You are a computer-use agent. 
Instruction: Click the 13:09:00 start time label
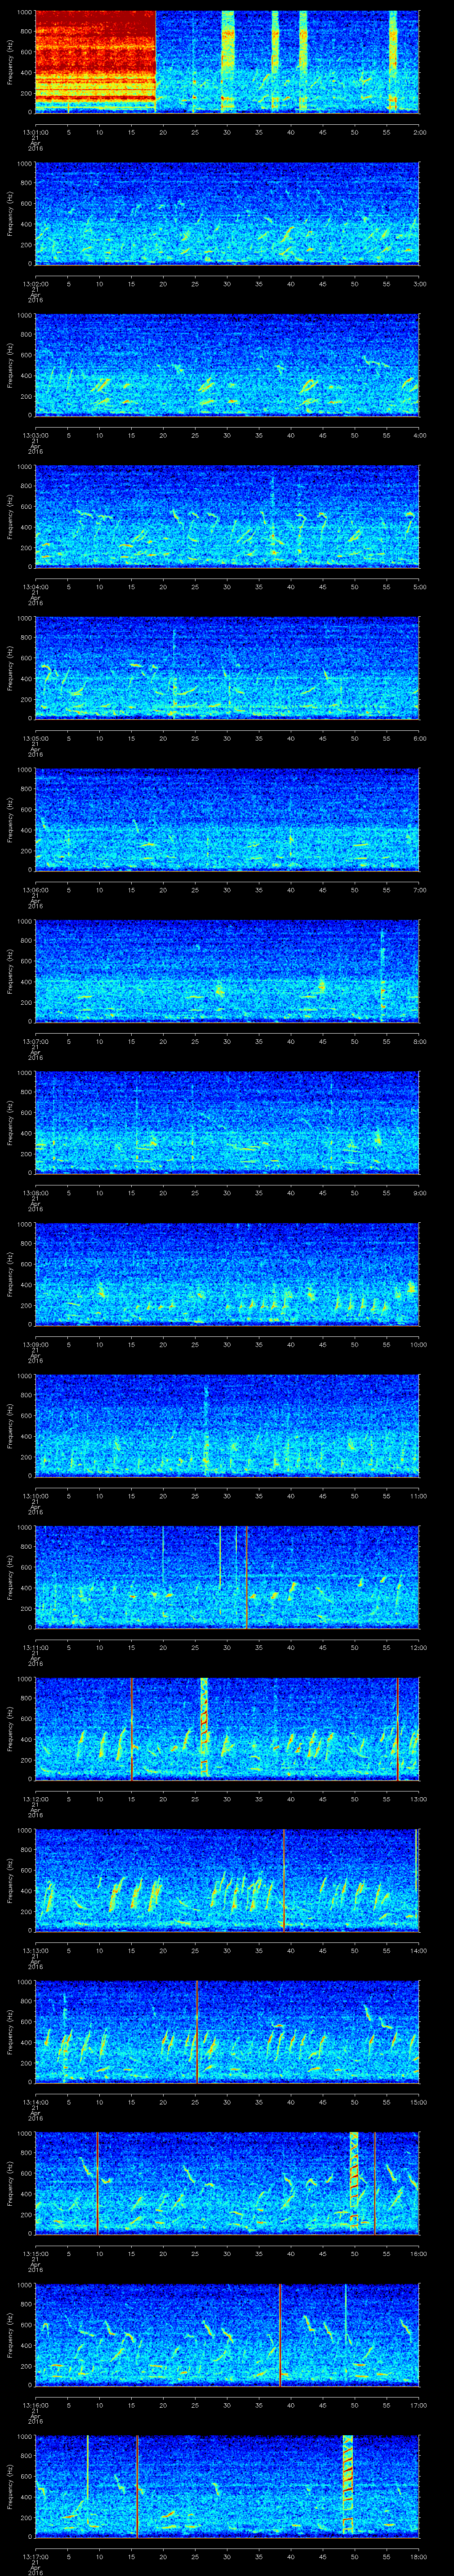pos(35,1344)
